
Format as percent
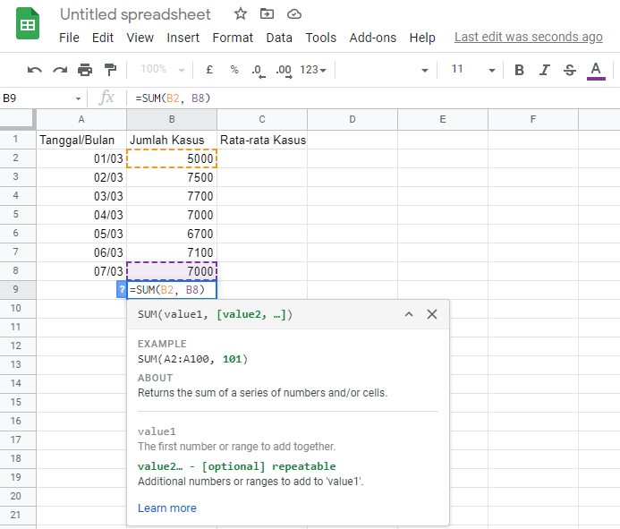pos(234,70)
